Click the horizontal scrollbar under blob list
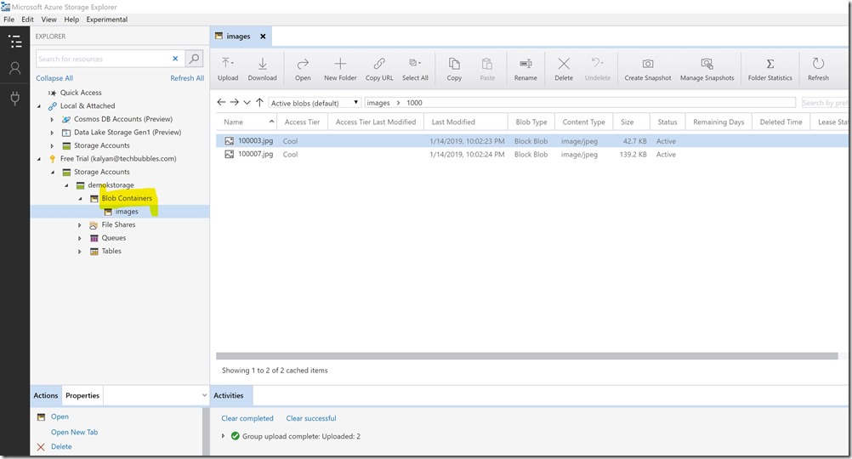 (x=526, y=356)
